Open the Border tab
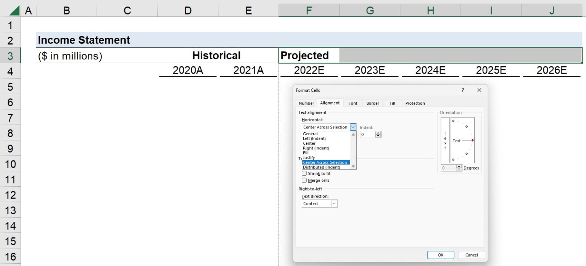Viewport: 586px width, 266px height. click(372, 103)
